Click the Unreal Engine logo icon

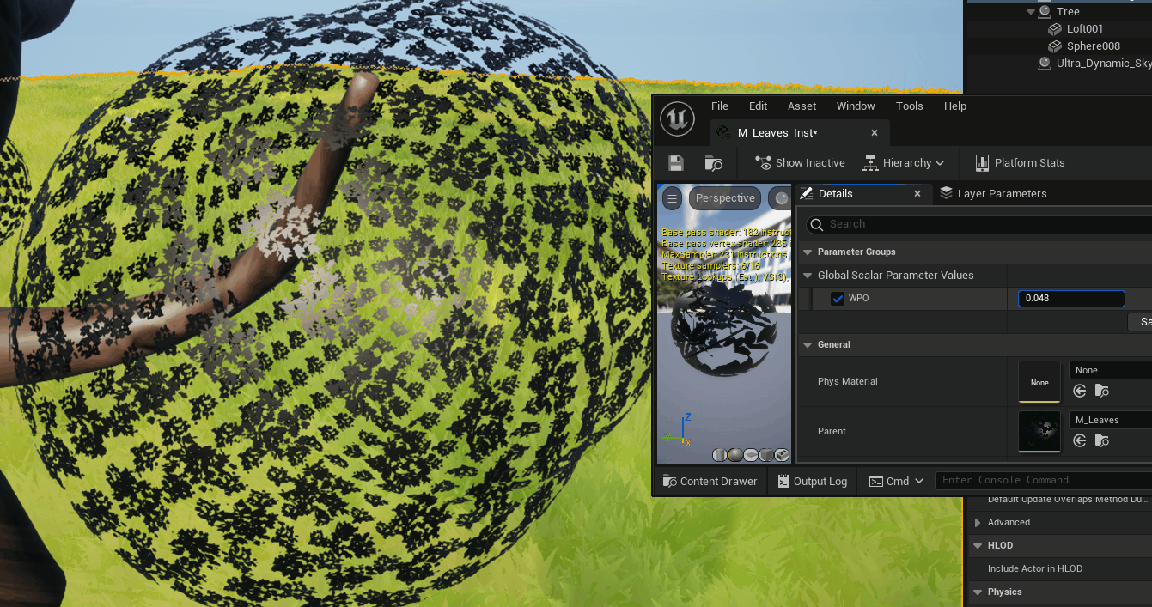point(677,116)
